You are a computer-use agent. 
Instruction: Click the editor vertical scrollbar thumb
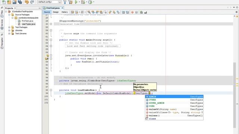tap(235, 95)
